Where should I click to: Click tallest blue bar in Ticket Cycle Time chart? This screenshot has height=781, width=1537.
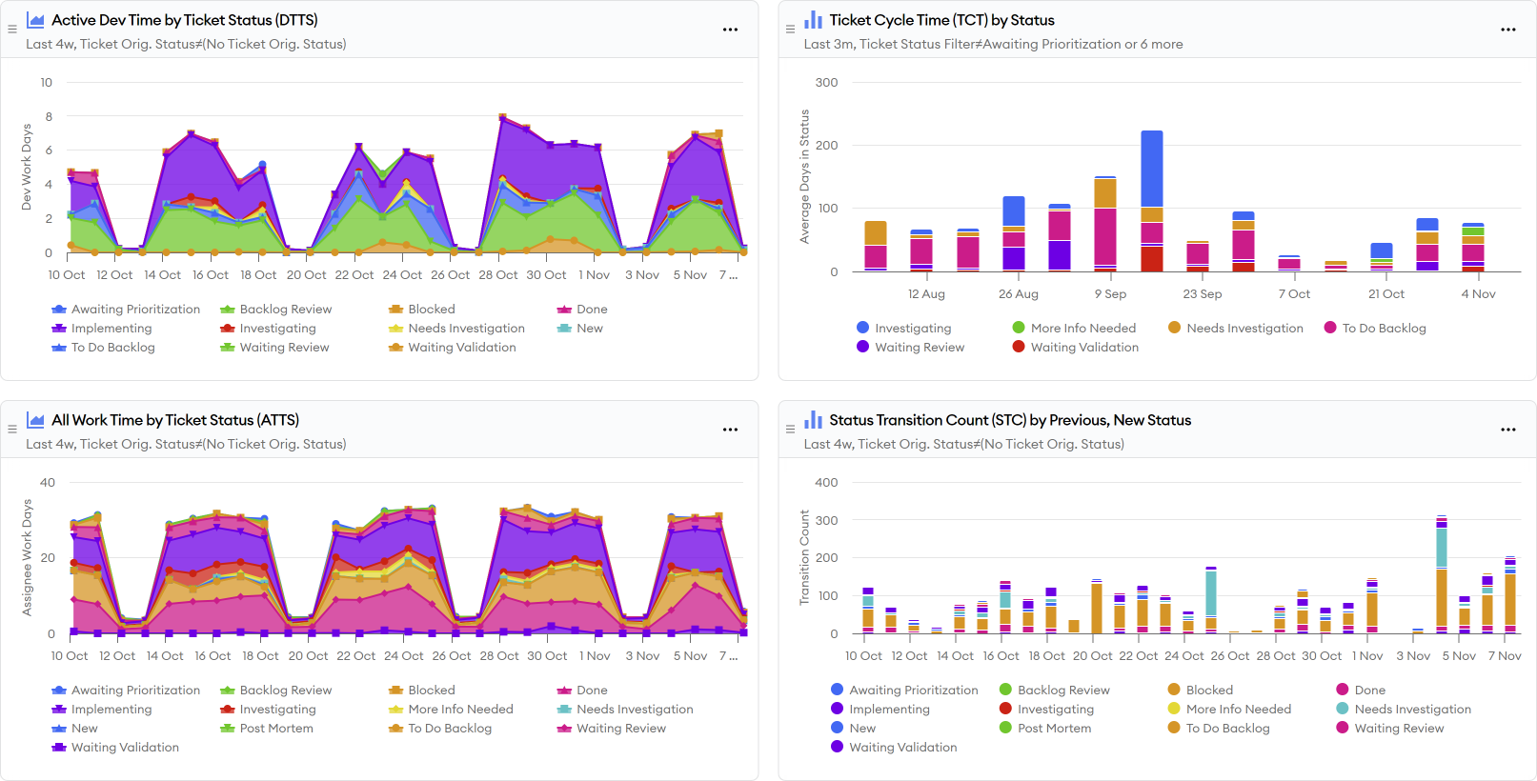point(1152,169)
